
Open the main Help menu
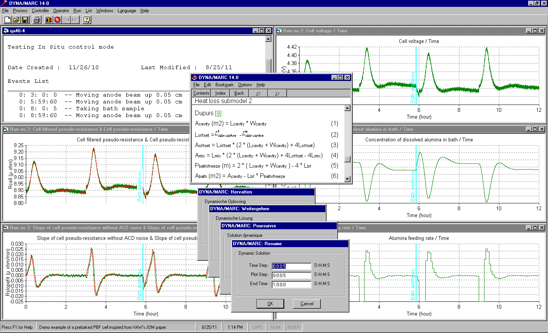pos(145,11)
